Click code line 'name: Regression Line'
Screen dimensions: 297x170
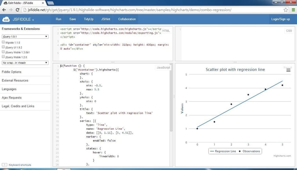coord(106,129)
